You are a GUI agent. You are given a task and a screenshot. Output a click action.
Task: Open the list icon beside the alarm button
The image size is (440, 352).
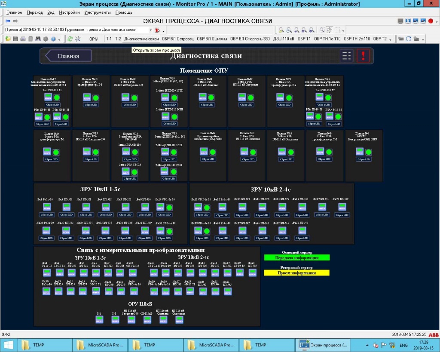(346, 56)
